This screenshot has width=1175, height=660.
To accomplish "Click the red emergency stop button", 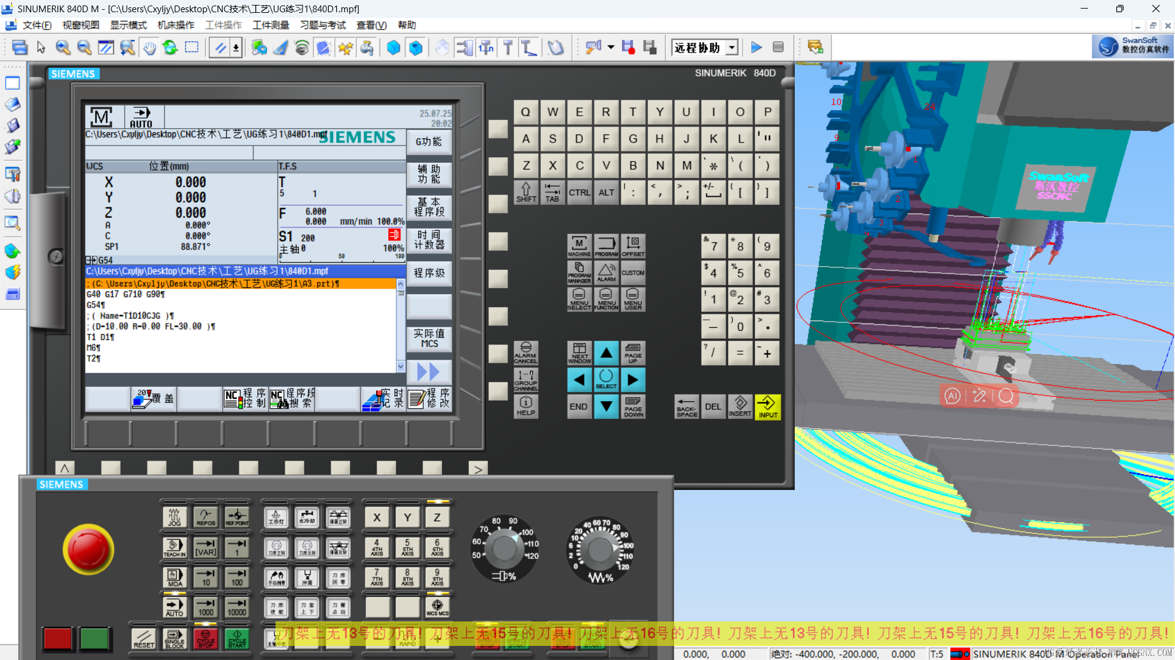I will [x=88, y=549].
